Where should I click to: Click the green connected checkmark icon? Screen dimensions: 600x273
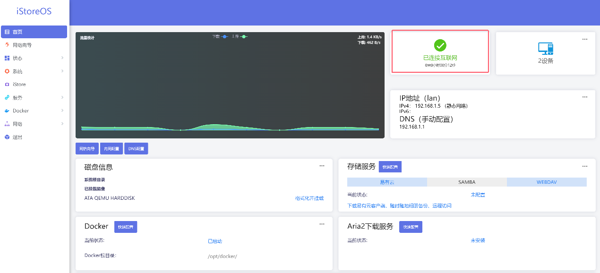[440, 45]
